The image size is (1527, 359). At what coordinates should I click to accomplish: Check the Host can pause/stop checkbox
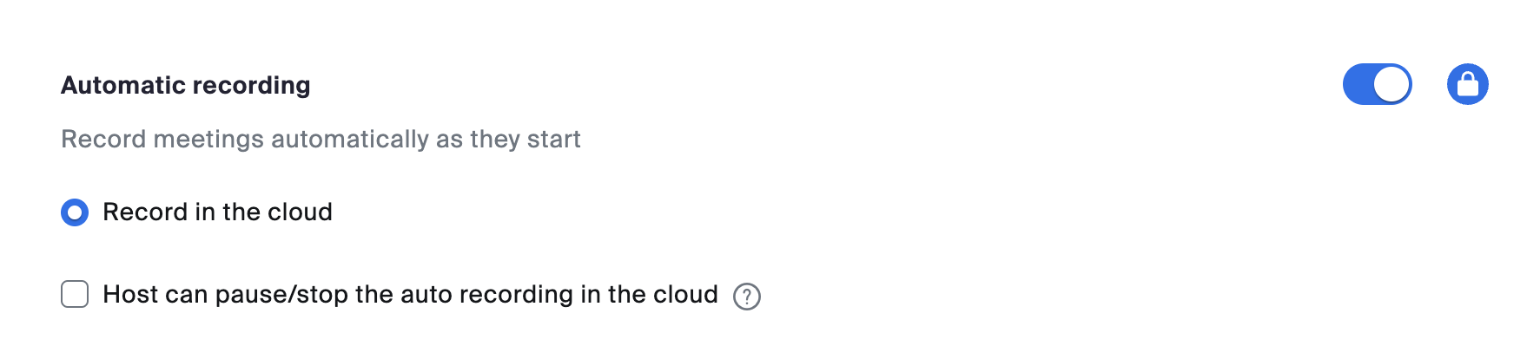(x=75, y=295)
